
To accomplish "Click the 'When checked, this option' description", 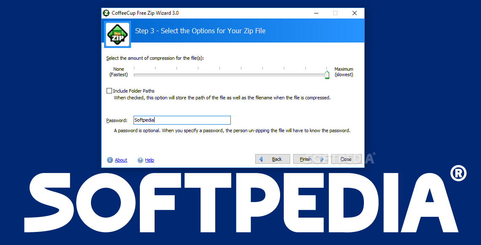I will [222, 98].
